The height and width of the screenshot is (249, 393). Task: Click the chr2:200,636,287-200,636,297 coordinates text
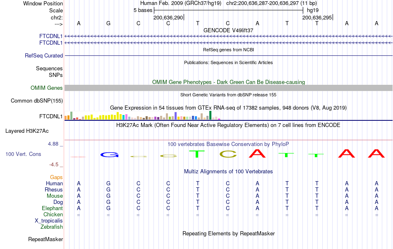coord(271,3)
